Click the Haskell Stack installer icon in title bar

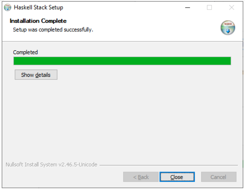[7, 7]
